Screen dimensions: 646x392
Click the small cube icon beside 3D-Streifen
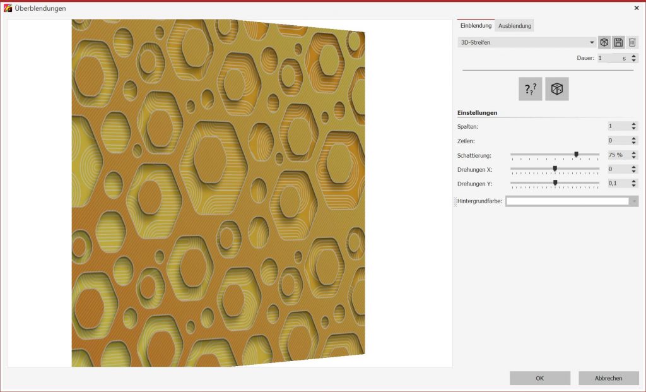(x=604, y=42)
